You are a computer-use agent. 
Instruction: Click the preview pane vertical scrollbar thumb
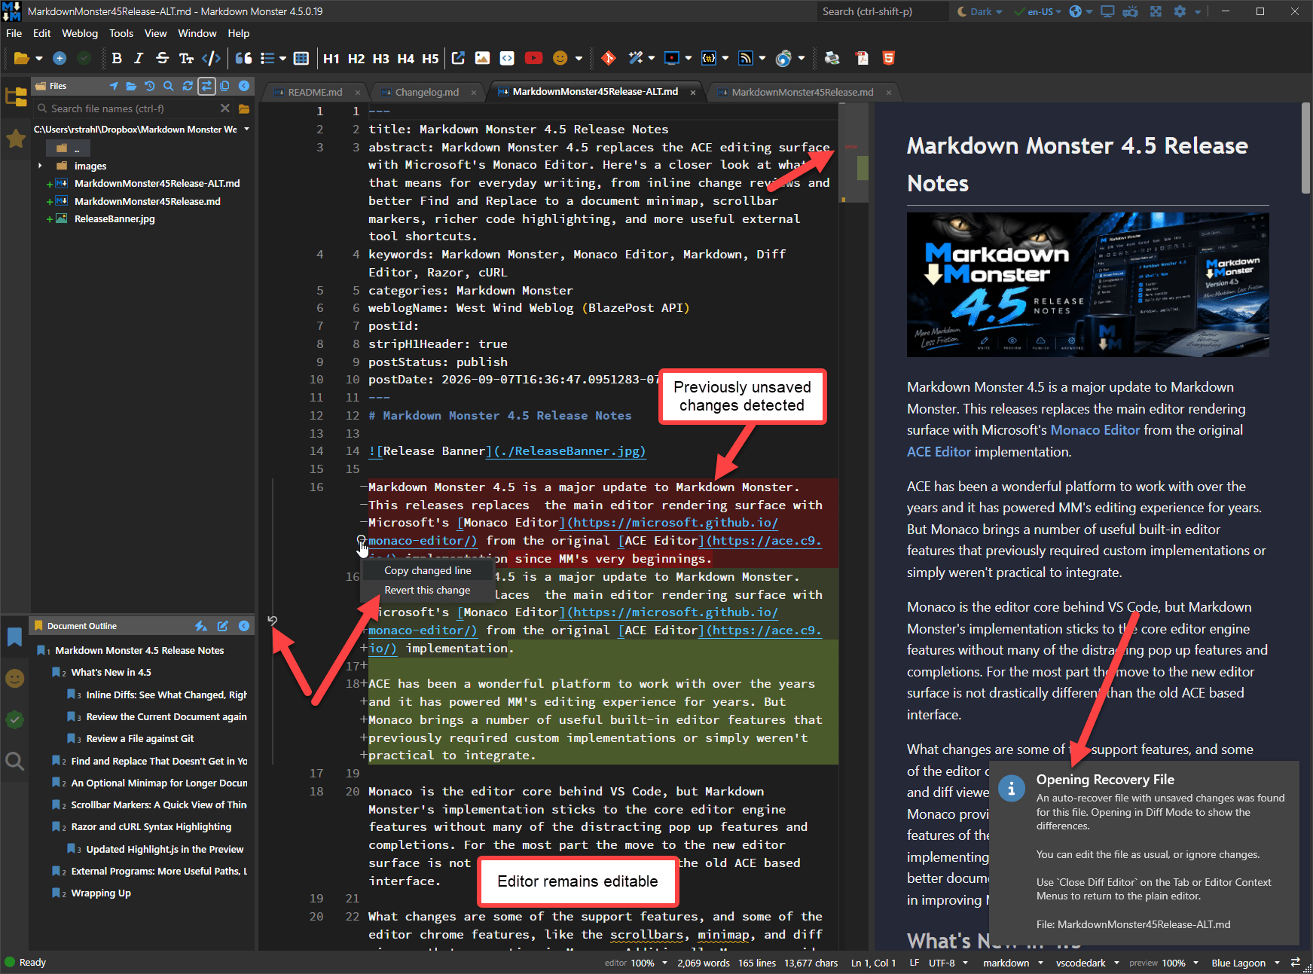(x=1306, y=148)
